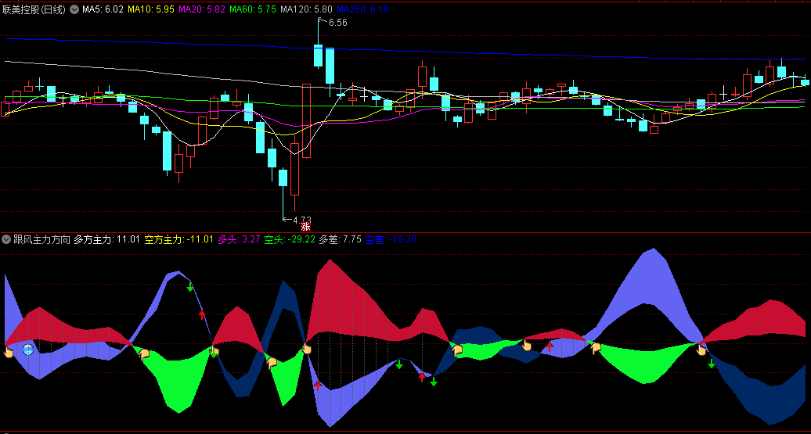Screen dimensions: 811x434
Task: Click the rightmost green down arrow signal
Action: (712, 363)
